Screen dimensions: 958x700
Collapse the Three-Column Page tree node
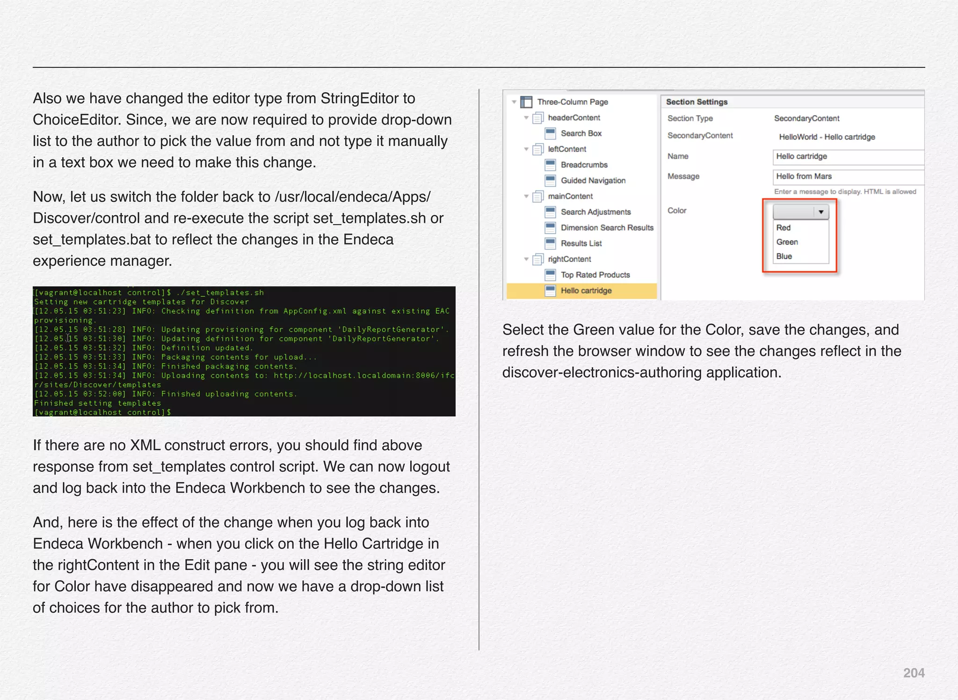(514, 102)
